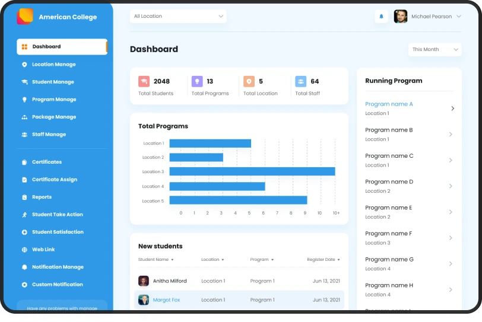Click the Web Link globe icon

click(x=24, y=250)
